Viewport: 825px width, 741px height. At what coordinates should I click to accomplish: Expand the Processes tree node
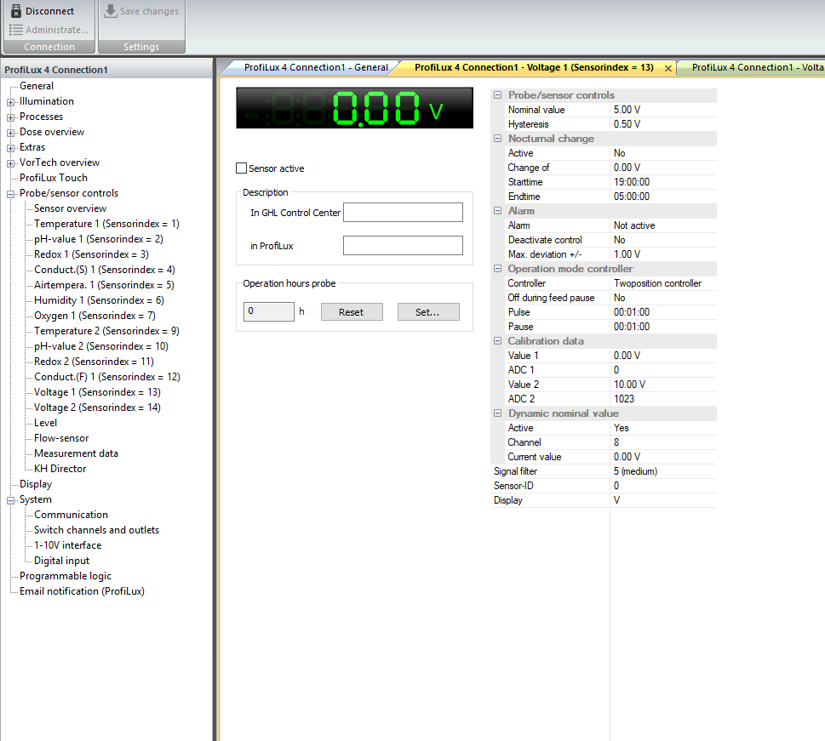point(10,117)
